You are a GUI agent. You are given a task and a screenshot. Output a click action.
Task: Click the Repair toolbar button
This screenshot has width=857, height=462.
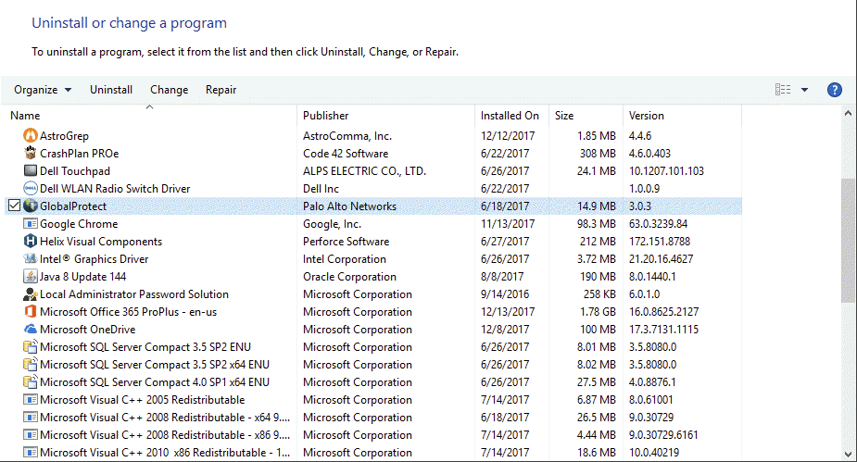[221, 90]
